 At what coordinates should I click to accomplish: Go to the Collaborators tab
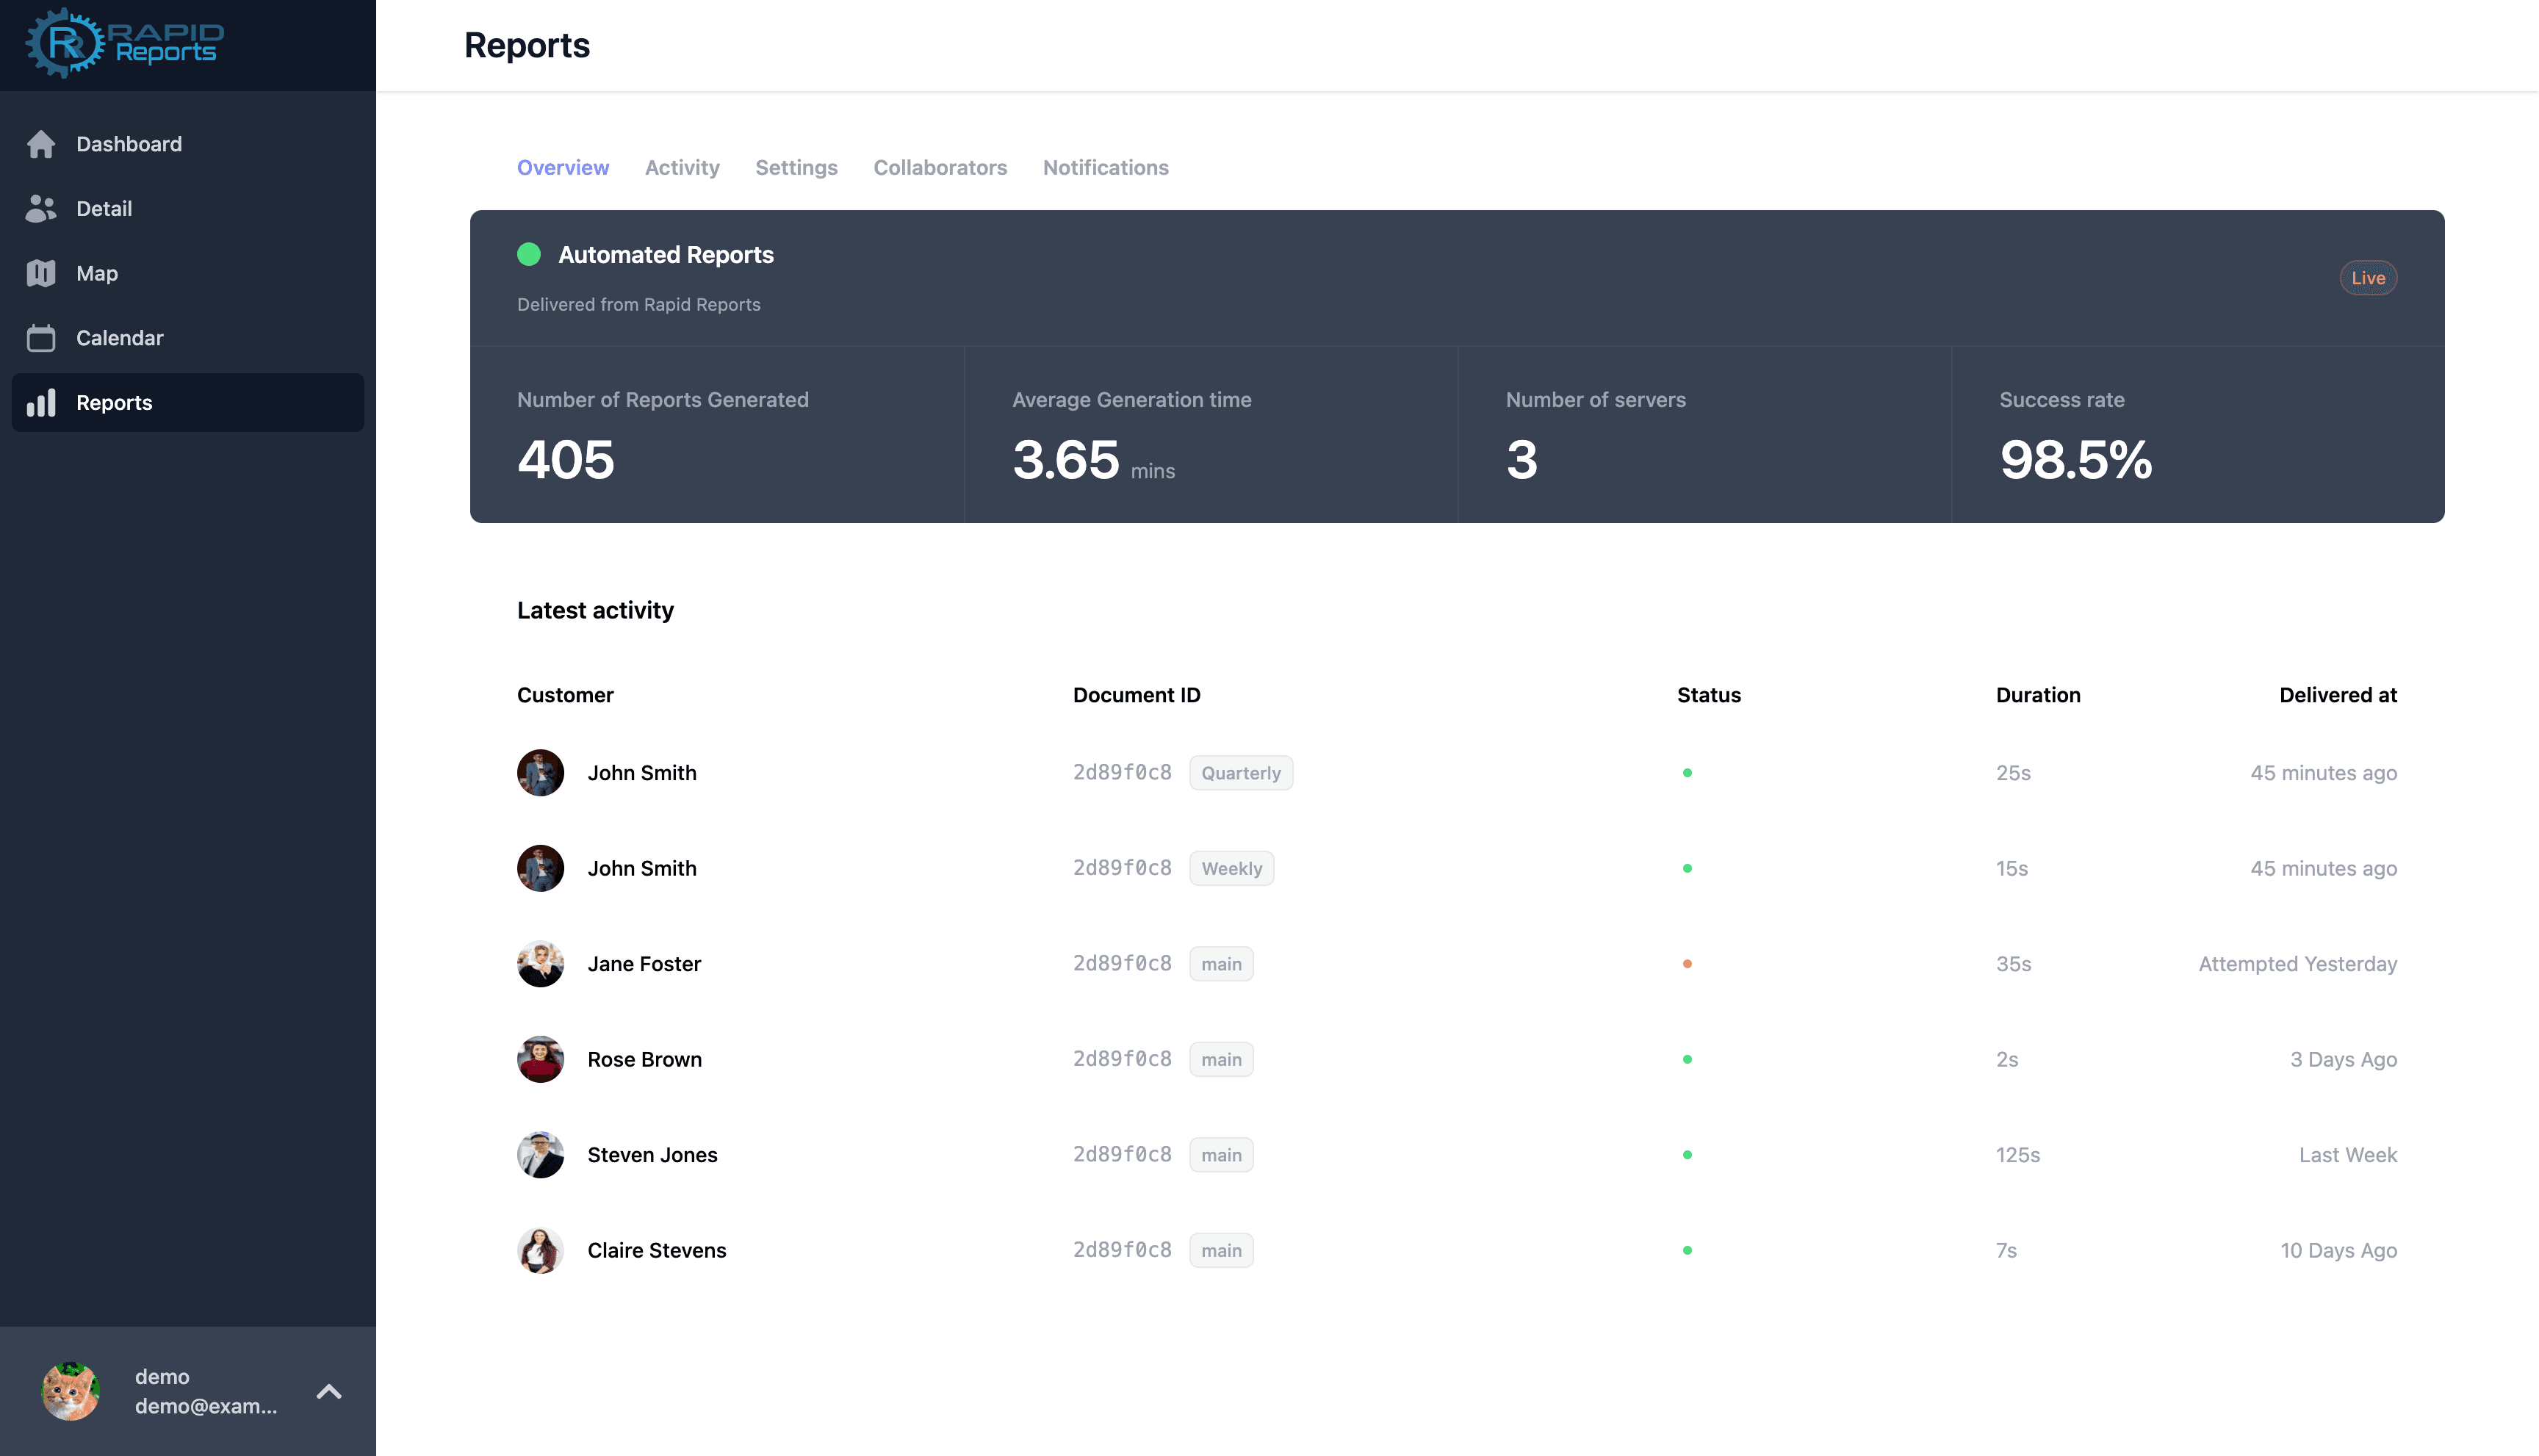point(940,168)
